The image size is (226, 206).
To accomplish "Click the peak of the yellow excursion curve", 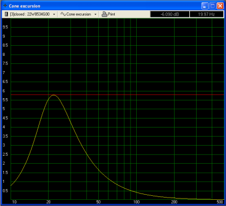I will point(54,95).
